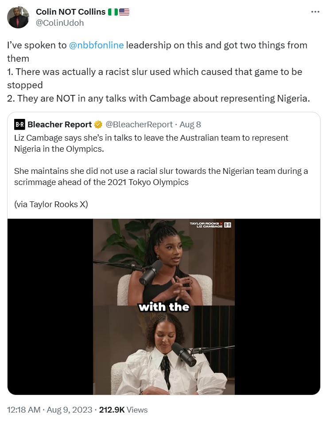
Task: Click the 'with the' video caption
Action: (x=164, y=307)
